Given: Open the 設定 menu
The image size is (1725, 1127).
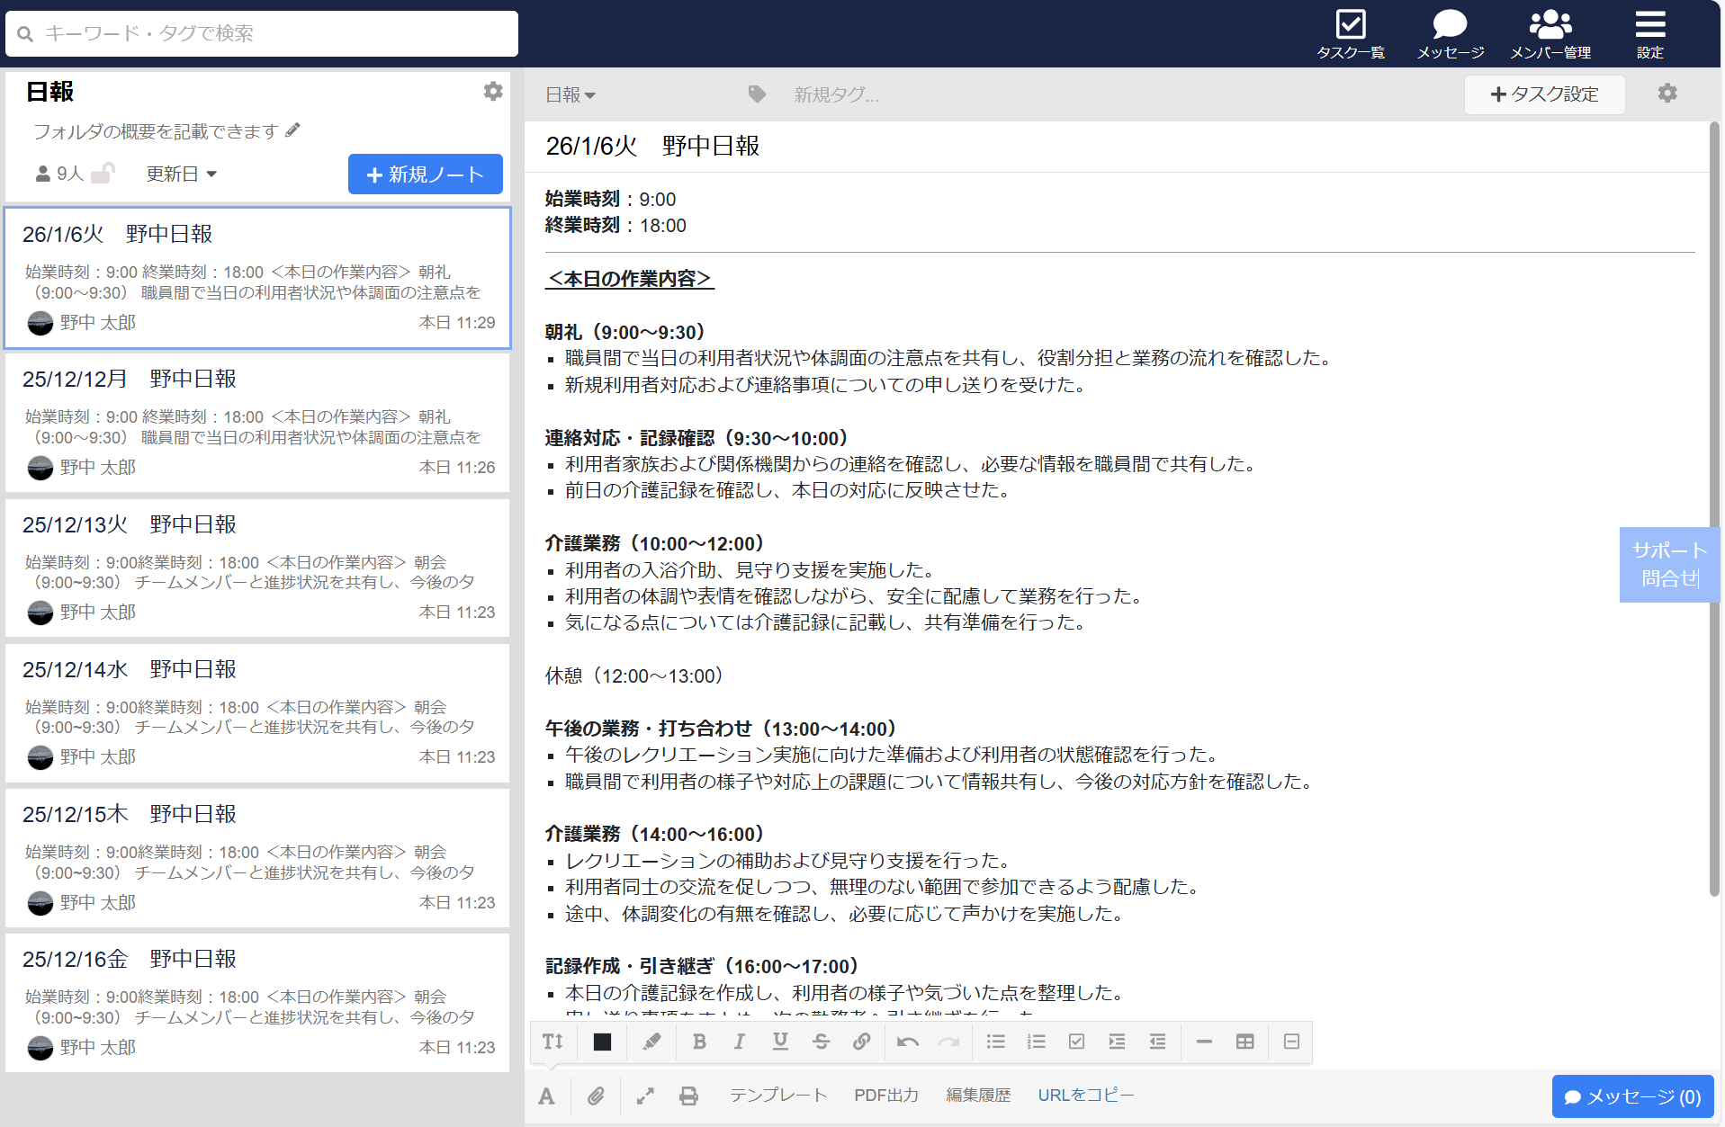Looking at the screenshot, I should coord(1649,31).
